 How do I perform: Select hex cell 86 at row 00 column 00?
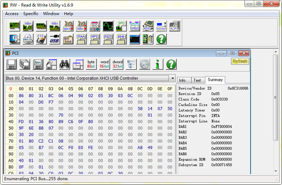[21, 96]
